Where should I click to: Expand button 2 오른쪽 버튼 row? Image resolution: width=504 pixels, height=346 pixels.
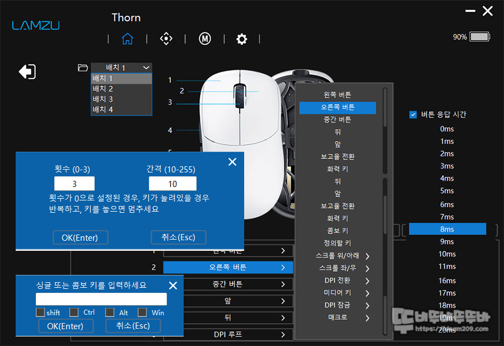(x=228, y=267)
